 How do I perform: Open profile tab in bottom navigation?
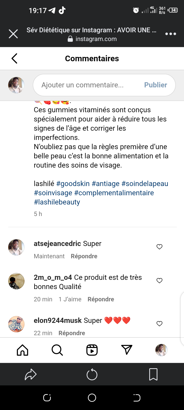click(x=162, y=350)
